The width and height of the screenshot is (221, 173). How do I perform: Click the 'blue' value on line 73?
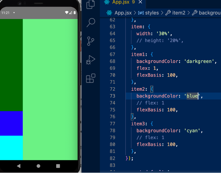point(192,96)
